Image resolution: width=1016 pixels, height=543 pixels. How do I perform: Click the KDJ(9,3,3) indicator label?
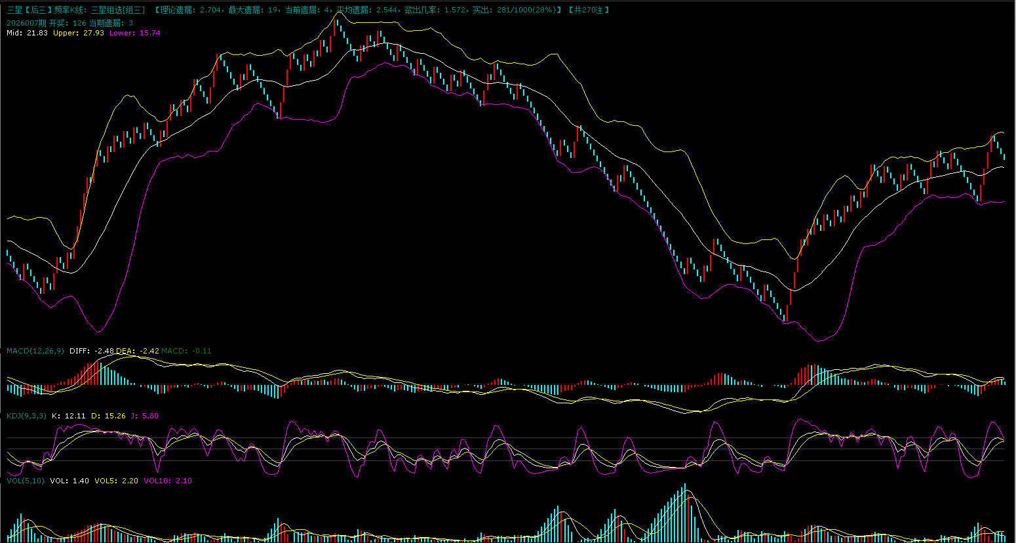point(26,416)
